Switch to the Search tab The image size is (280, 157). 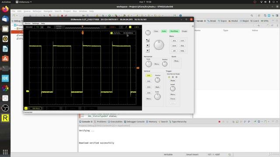point(163,122)
